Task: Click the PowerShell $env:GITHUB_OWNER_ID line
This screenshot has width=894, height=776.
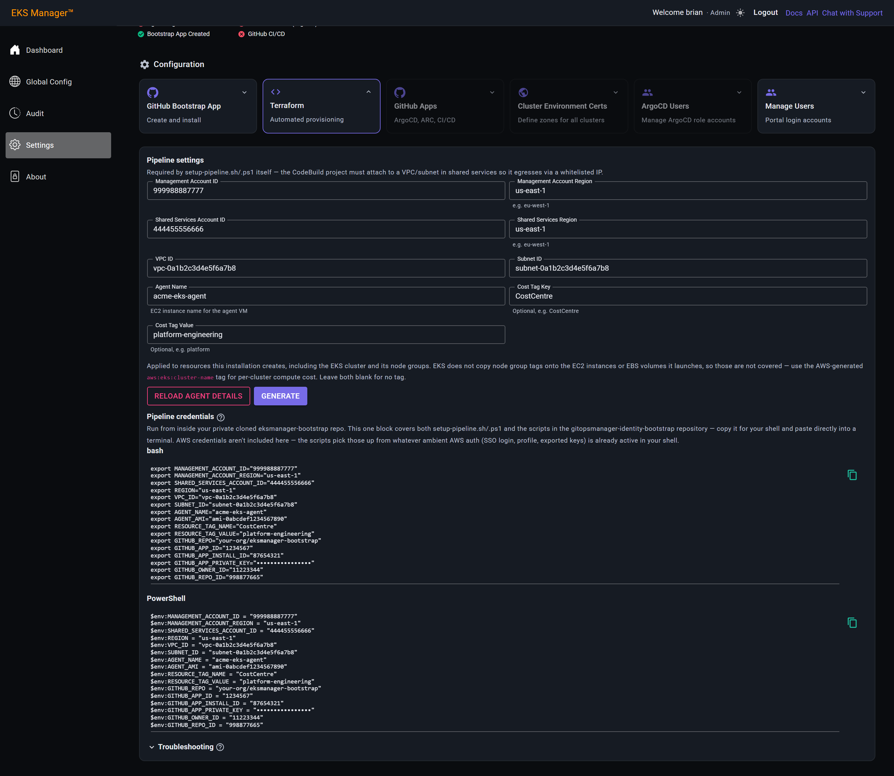Action: 207,718
